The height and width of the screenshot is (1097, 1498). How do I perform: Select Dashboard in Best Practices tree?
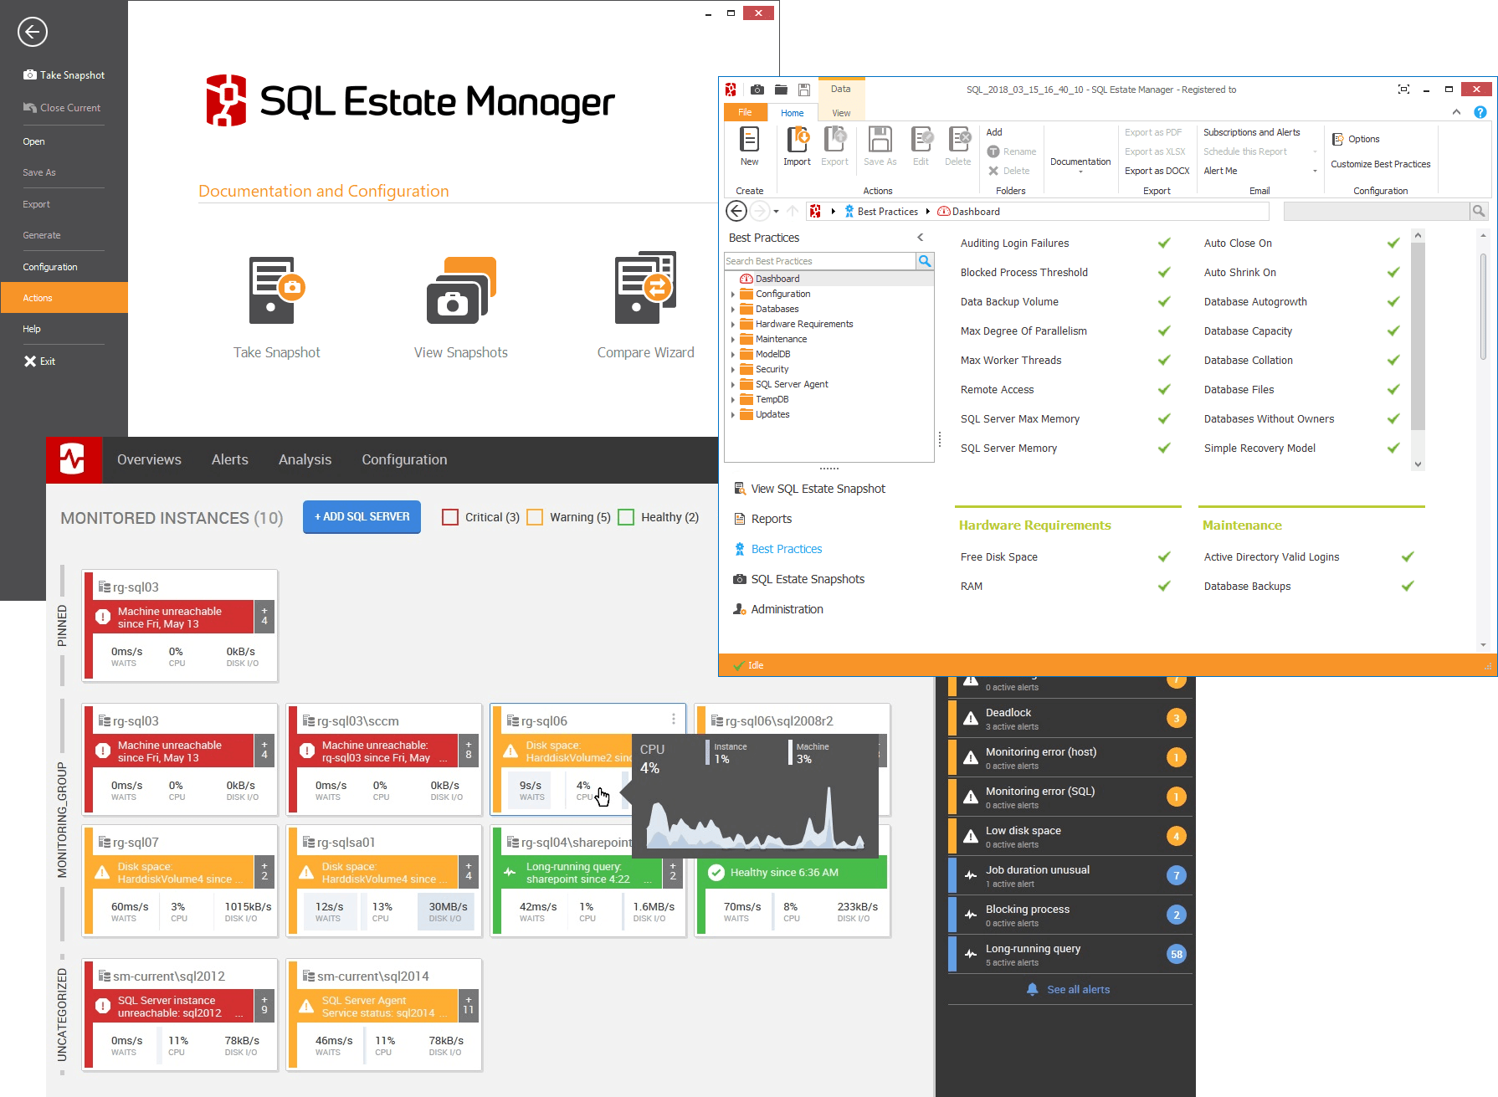click(x=777, y=279)
